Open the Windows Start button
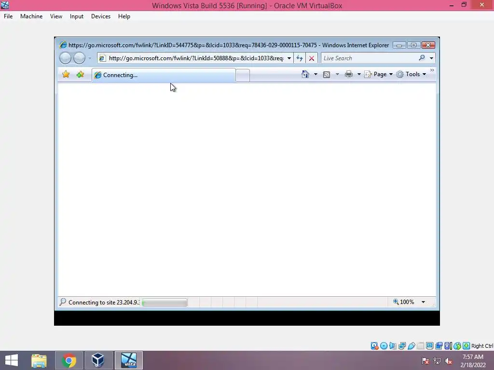The width and height of the screenshot is (494, 370). tap(12, 360)
